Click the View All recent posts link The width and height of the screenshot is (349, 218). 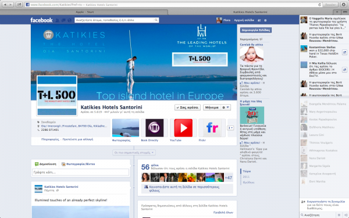(x=223, y=212)
